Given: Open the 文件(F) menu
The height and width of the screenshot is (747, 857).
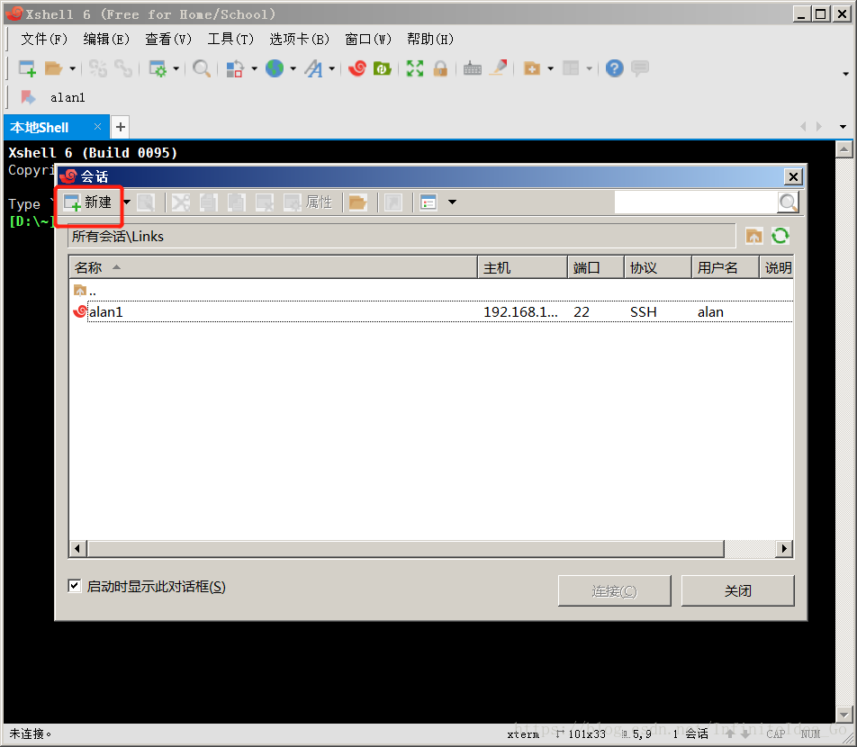Looking at the screenshot, I should click(x=44, y=40).
